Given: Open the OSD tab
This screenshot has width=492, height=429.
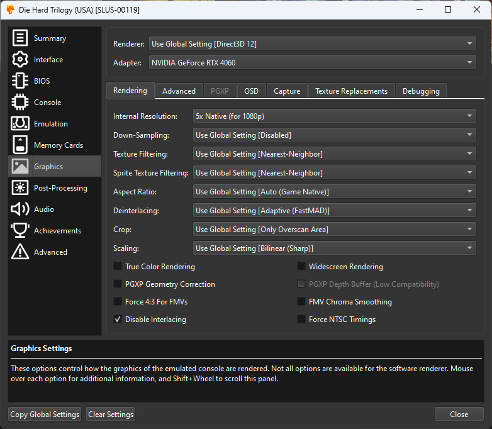Looking at the screenshot, I should pyautogui.click(x=251, y=91).
